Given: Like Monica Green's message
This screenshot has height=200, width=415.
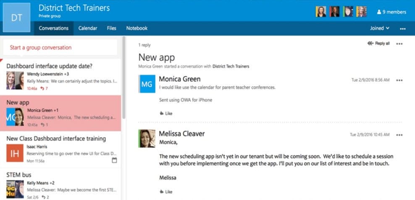Looking at the screenshot, I should point(166,113).
